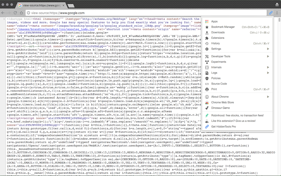Click the About Chrome info icon
The image size is (281, 176).
[207, 97]
